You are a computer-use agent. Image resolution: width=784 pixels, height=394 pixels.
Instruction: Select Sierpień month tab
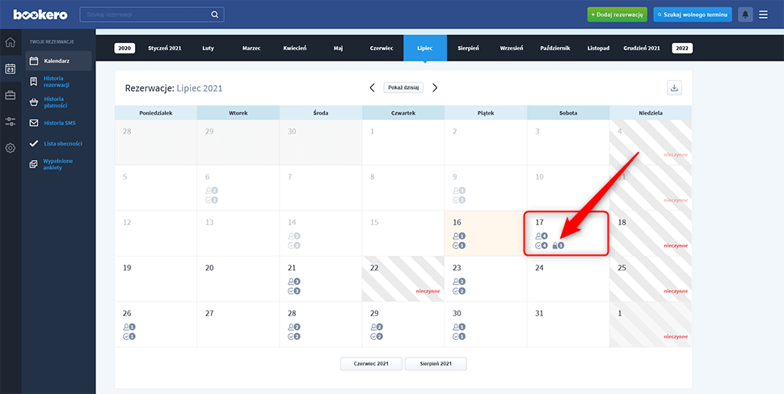469,49
